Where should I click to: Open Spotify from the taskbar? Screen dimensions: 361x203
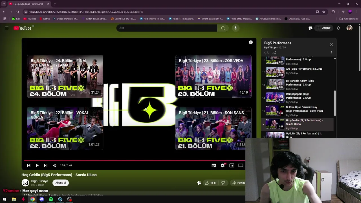pyautogui.click(x=51, y=199)
